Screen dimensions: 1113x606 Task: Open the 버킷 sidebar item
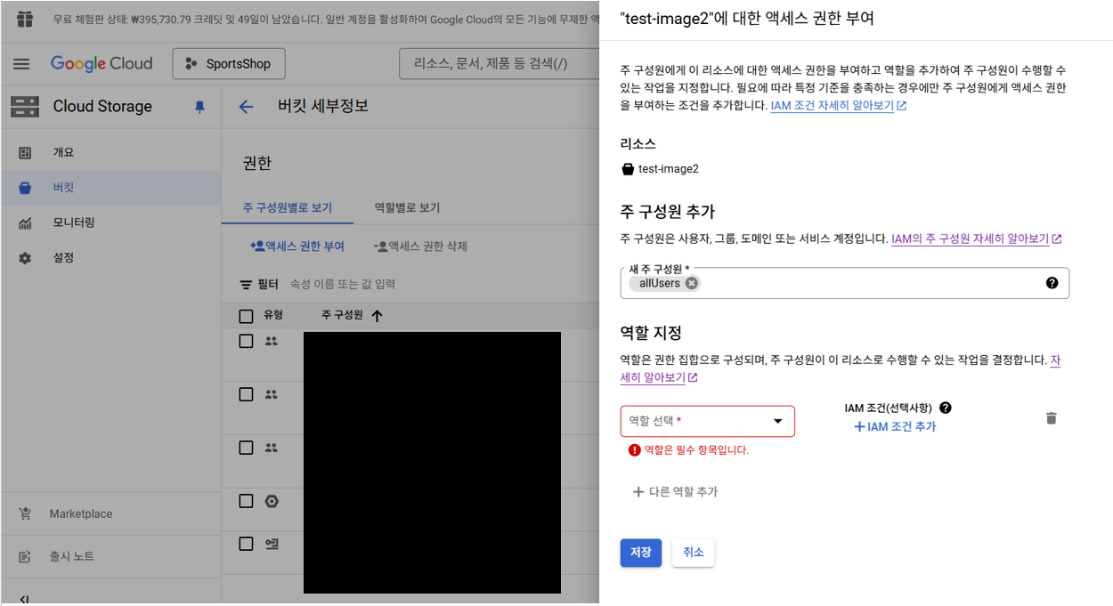point(110,188)
